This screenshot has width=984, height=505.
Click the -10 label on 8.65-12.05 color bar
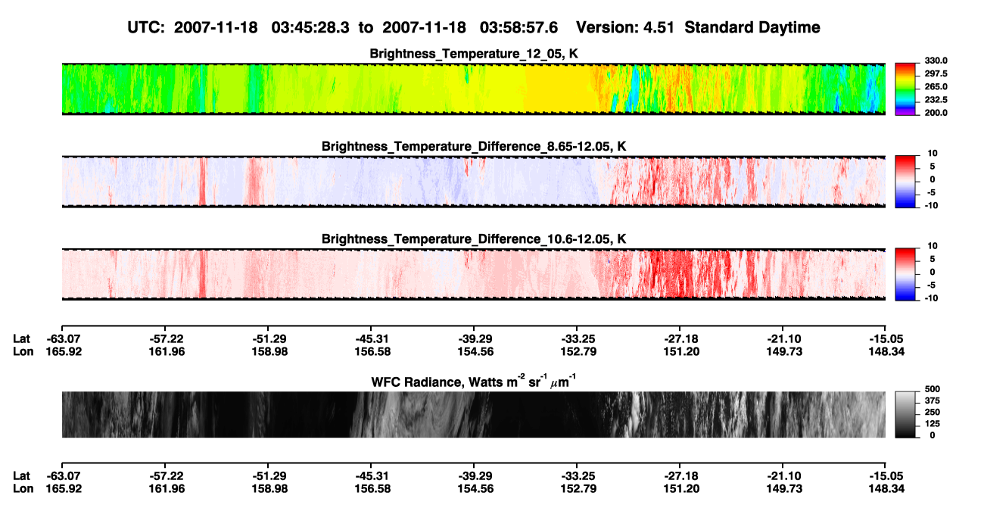tap(931, 205)
